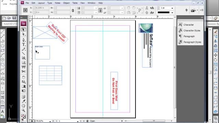Open the control panel flyout menu
This screenshot has height=123, width=219.
tap(202, 10)
